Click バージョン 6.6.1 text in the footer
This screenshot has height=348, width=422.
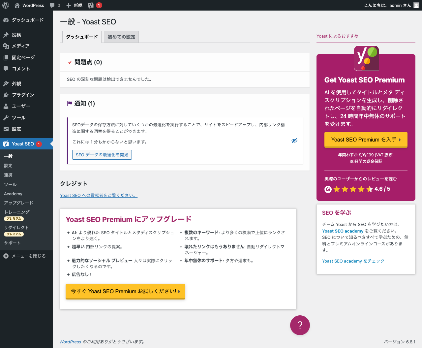tap(400, 342)
